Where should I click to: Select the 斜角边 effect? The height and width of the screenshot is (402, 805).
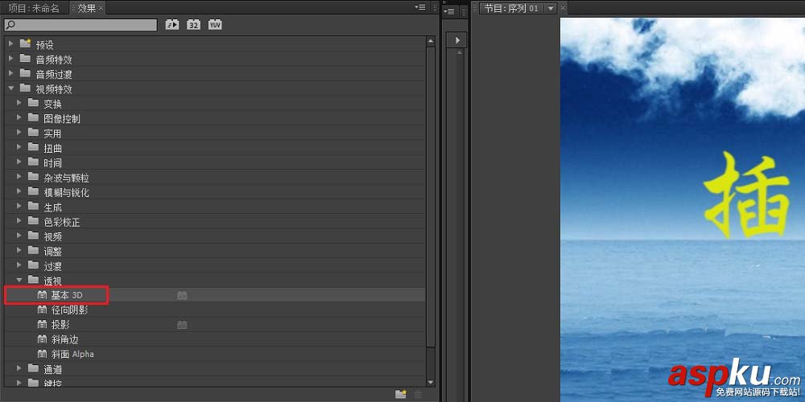pyautogui.click(x=64, y=339)
